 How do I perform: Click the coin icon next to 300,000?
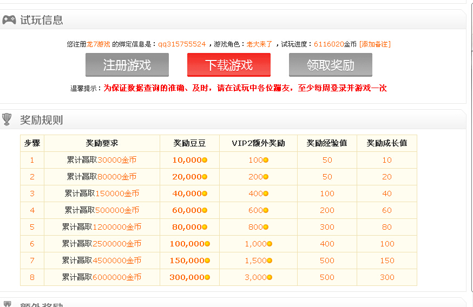click(x=207, y=277)
